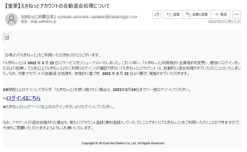Click the blurred sender email address
The image size is (247, 152).
pos(98,17)
